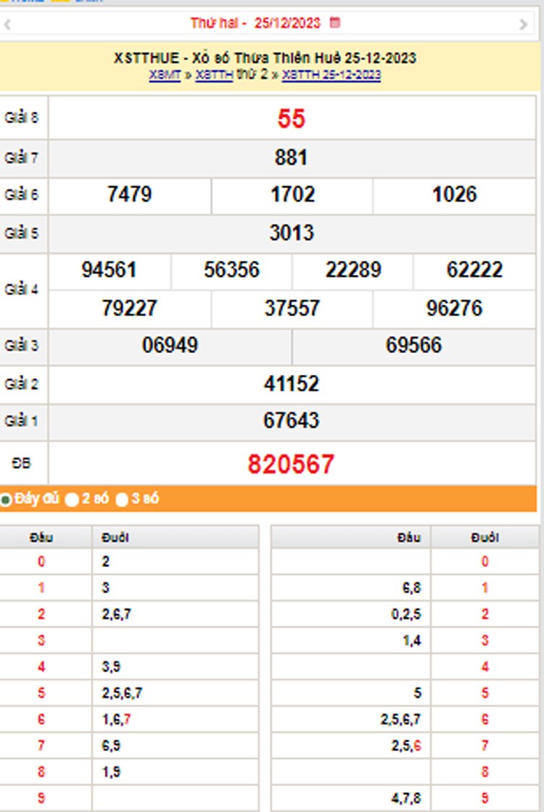
Task: Open the 'XSTTH 25-12-2023' link
Action: coord(331,75)
